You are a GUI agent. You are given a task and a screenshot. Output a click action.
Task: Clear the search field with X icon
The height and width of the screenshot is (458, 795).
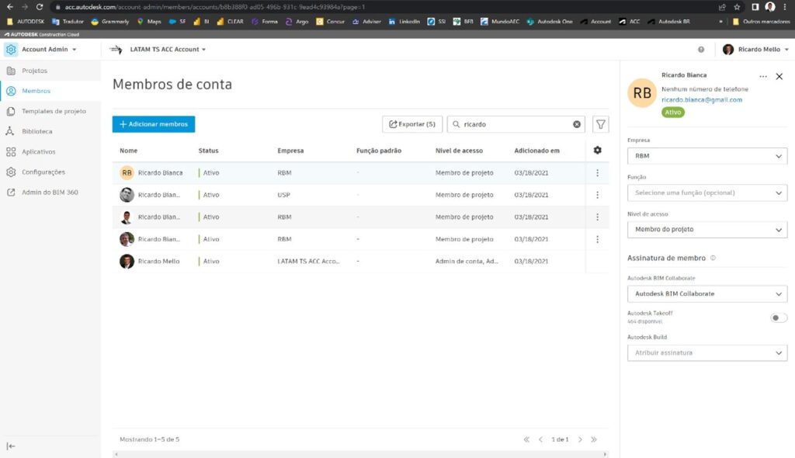577,124
